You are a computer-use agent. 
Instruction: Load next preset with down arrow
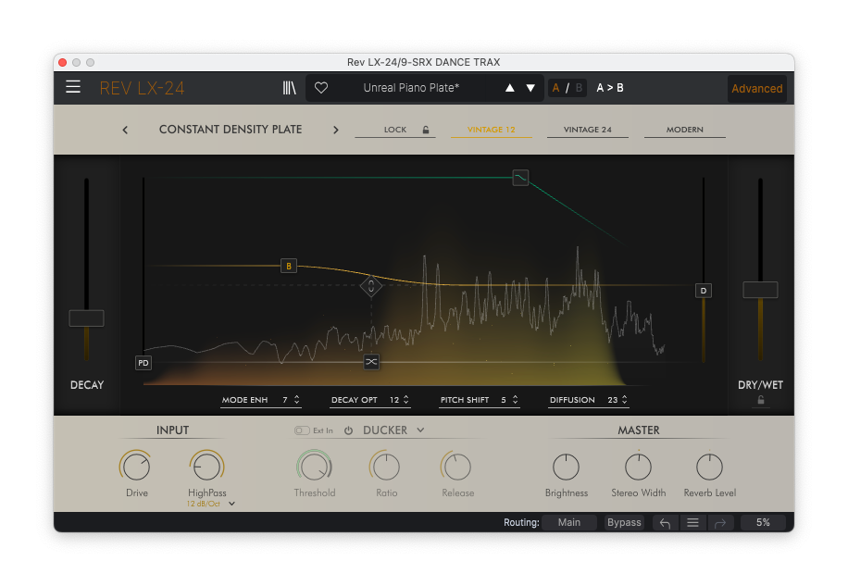point(530,88)
